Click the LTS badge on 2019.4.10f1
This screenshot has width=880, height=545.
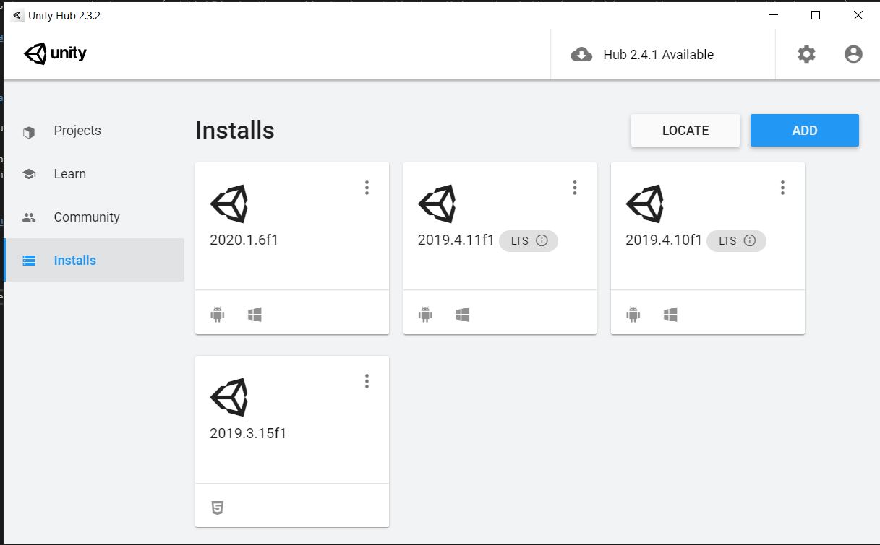(x=736, y=240)
